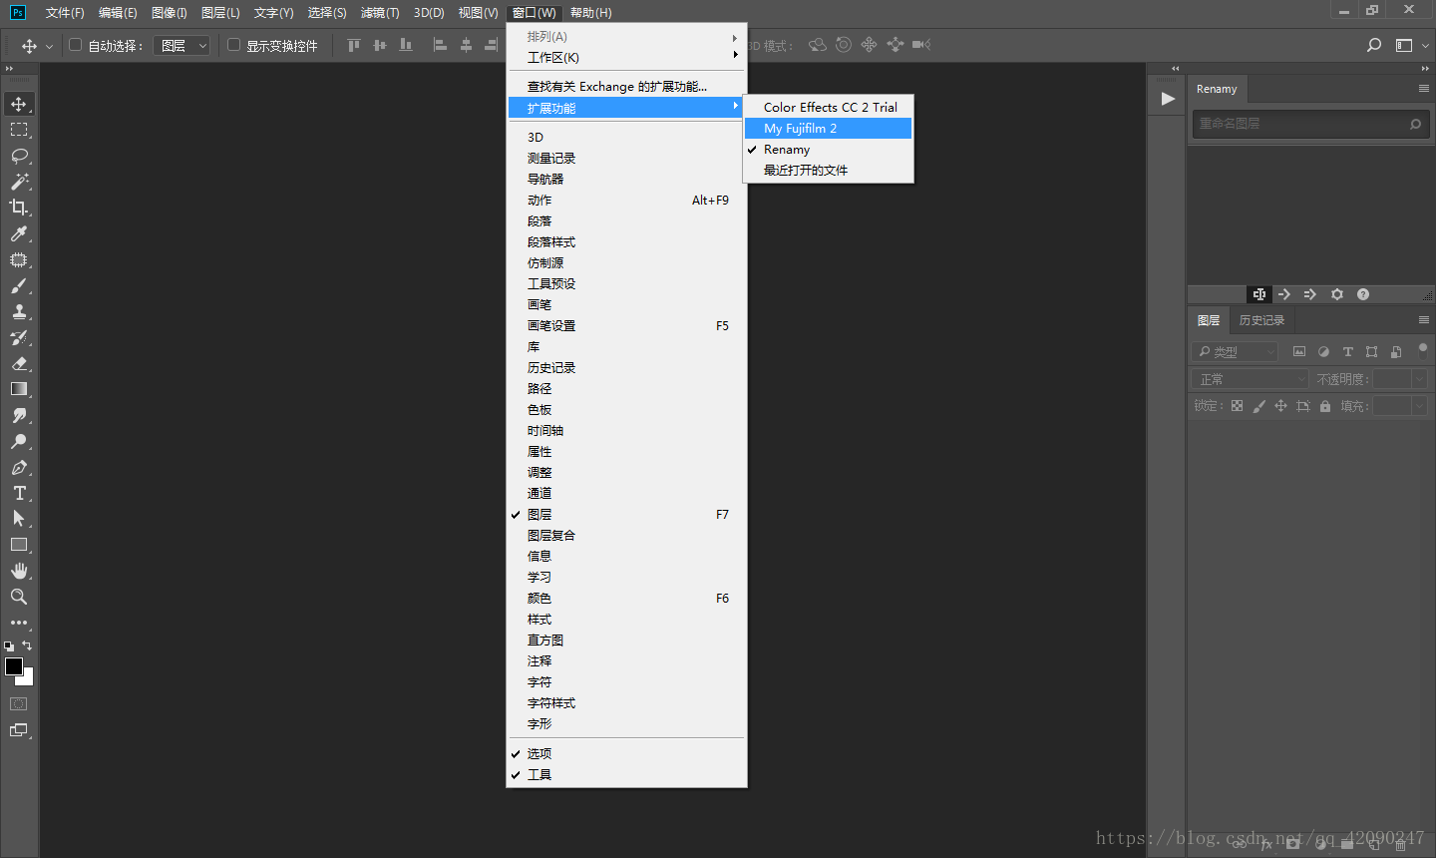1436x858 pixels.
Task: Change the screen mode
Action: 19,730
